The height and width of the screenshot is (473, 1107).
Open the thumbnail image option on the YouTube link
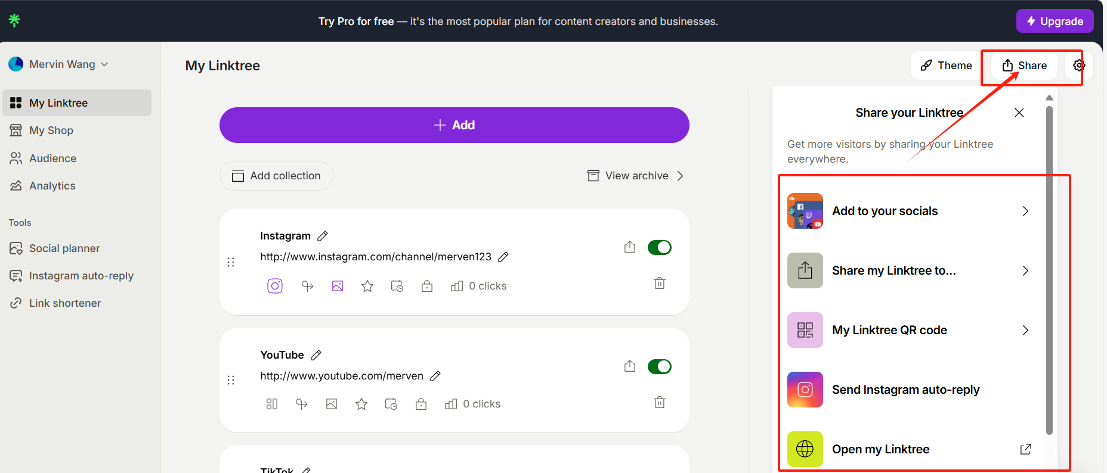332,404
